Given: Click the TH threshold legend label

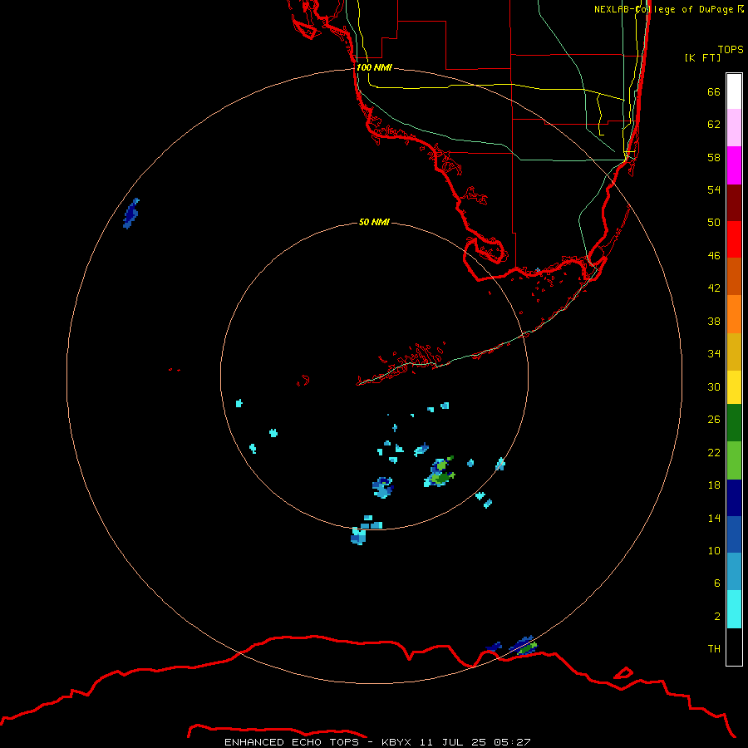Looking at the screenshot, I should (x=714, y=649).
